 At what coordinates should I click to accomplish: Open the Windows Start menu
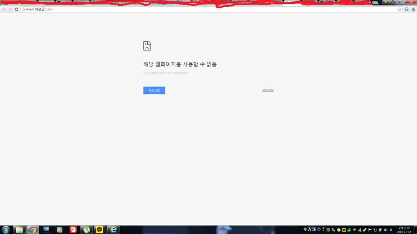pyautogui.click(x=6, y=230)
